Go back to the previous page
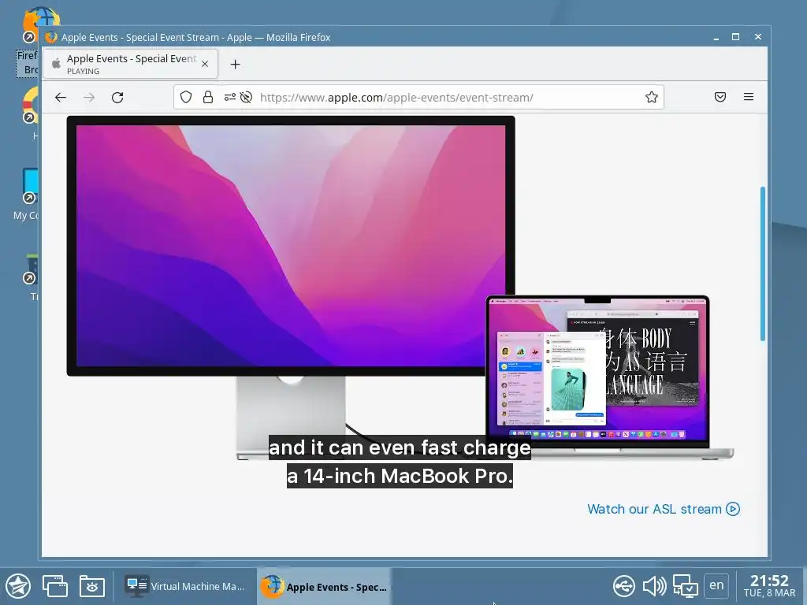This screenshot has height=605, width=807. pos(61,97)
